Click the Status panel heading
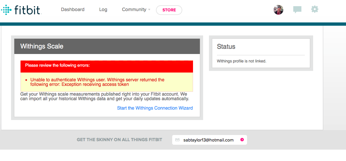The width and height of the screenshot is (346, 161). [x=226, y=47]
